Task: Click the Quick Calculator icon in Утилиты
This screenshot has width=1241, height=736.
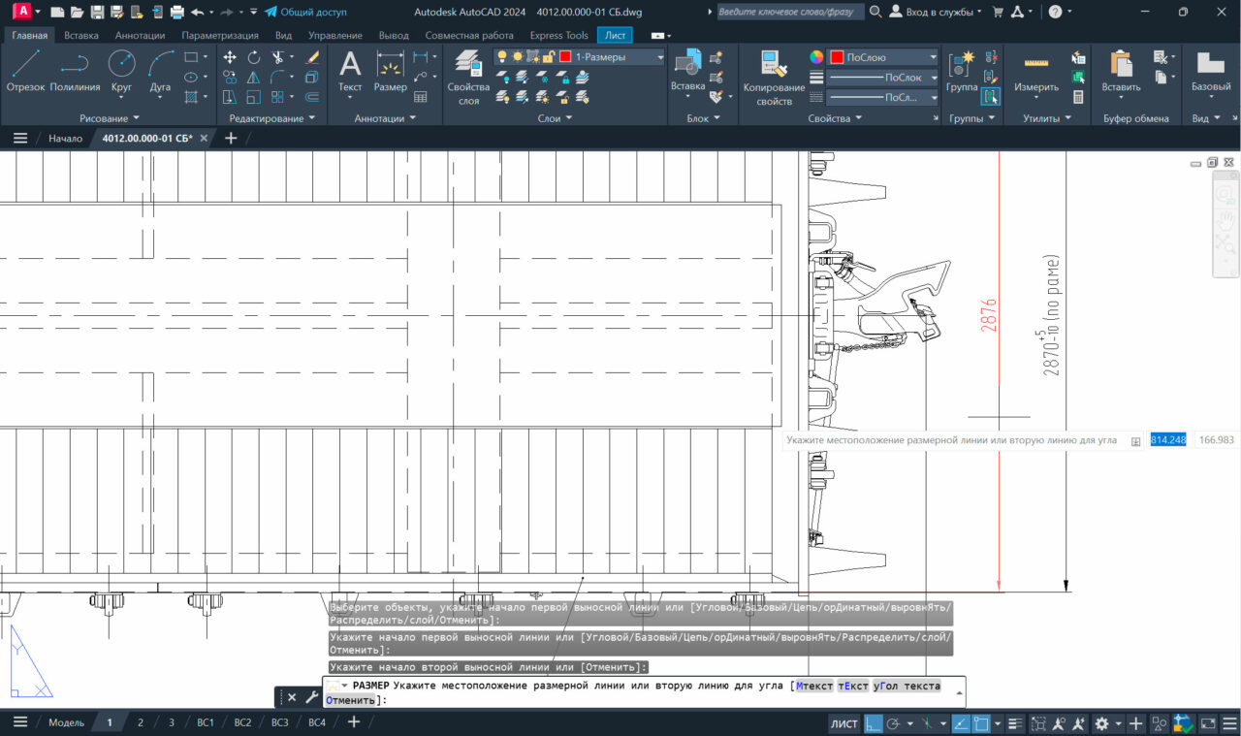Action: (1078, 97)
